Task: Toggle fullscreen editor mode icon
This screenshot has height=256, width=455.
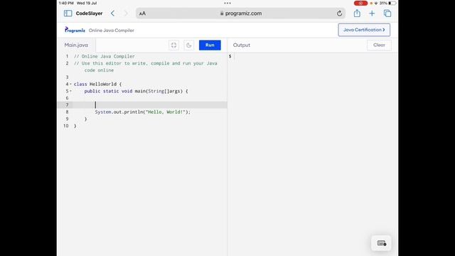Action: point(173,45)
